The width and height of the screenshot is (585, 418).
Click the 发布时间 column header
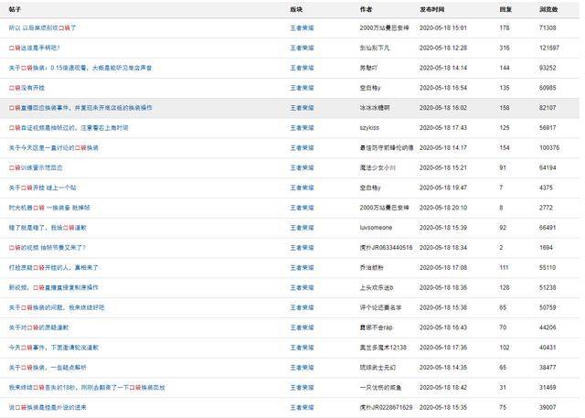tap(431, 9)
